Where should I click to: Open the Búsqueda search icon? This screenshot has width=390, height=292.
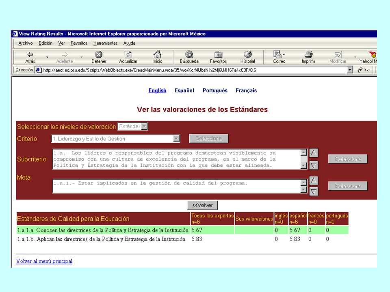189,54
